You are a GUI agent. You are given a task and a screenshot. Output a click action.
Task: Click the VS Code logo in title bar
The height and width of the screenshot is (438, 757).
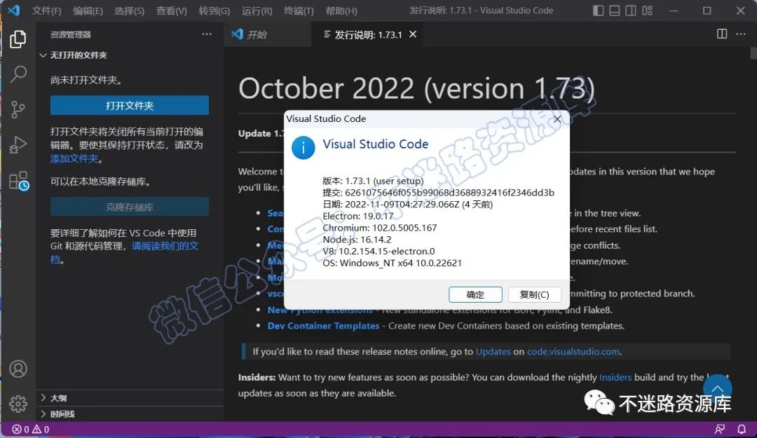coord(14,10)
